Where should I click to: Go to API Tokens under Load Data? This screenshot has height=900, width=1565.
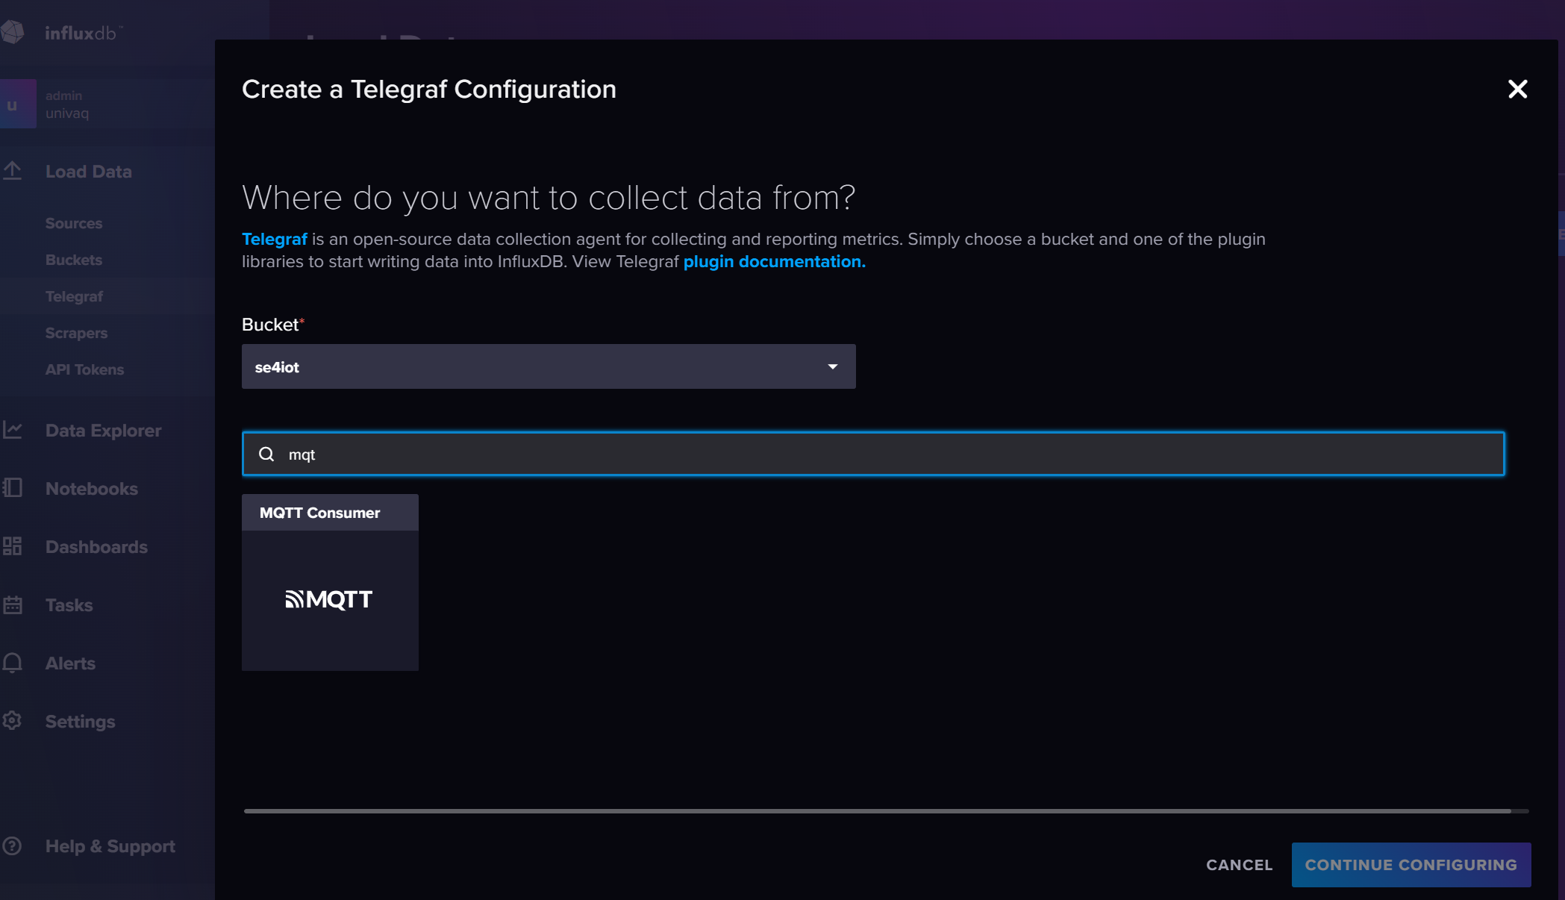[x=84, y=369]
